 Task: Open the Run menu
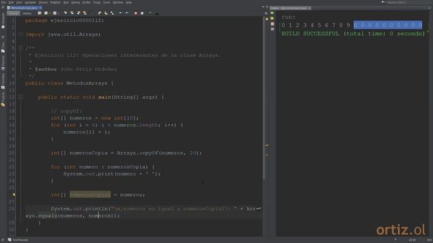click(x=66, y=3)
